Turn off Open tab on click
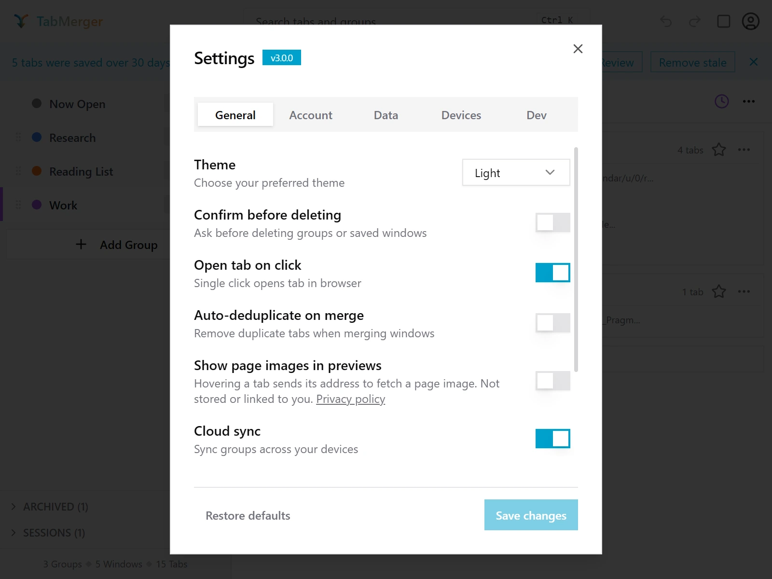Viewport: 772px width, 579px height. pyautogui.click(x=552, y=273)
